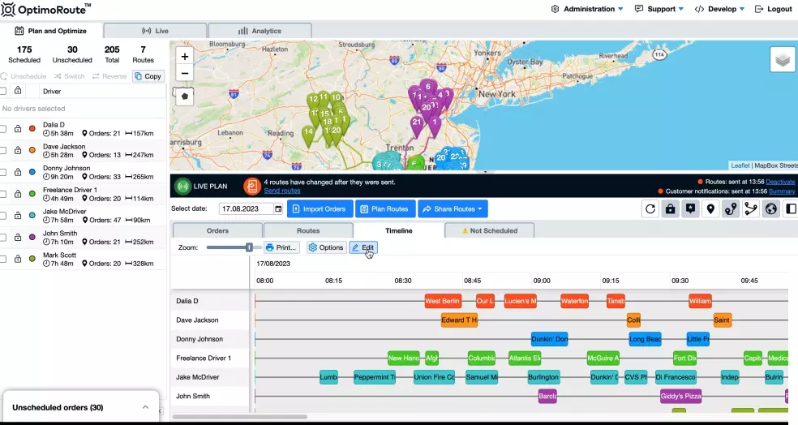Image resolution: width=798 pixels, height=425 pixels.
Task: Click the lock icon beside Dave Jackson
Action: (18, 150)
